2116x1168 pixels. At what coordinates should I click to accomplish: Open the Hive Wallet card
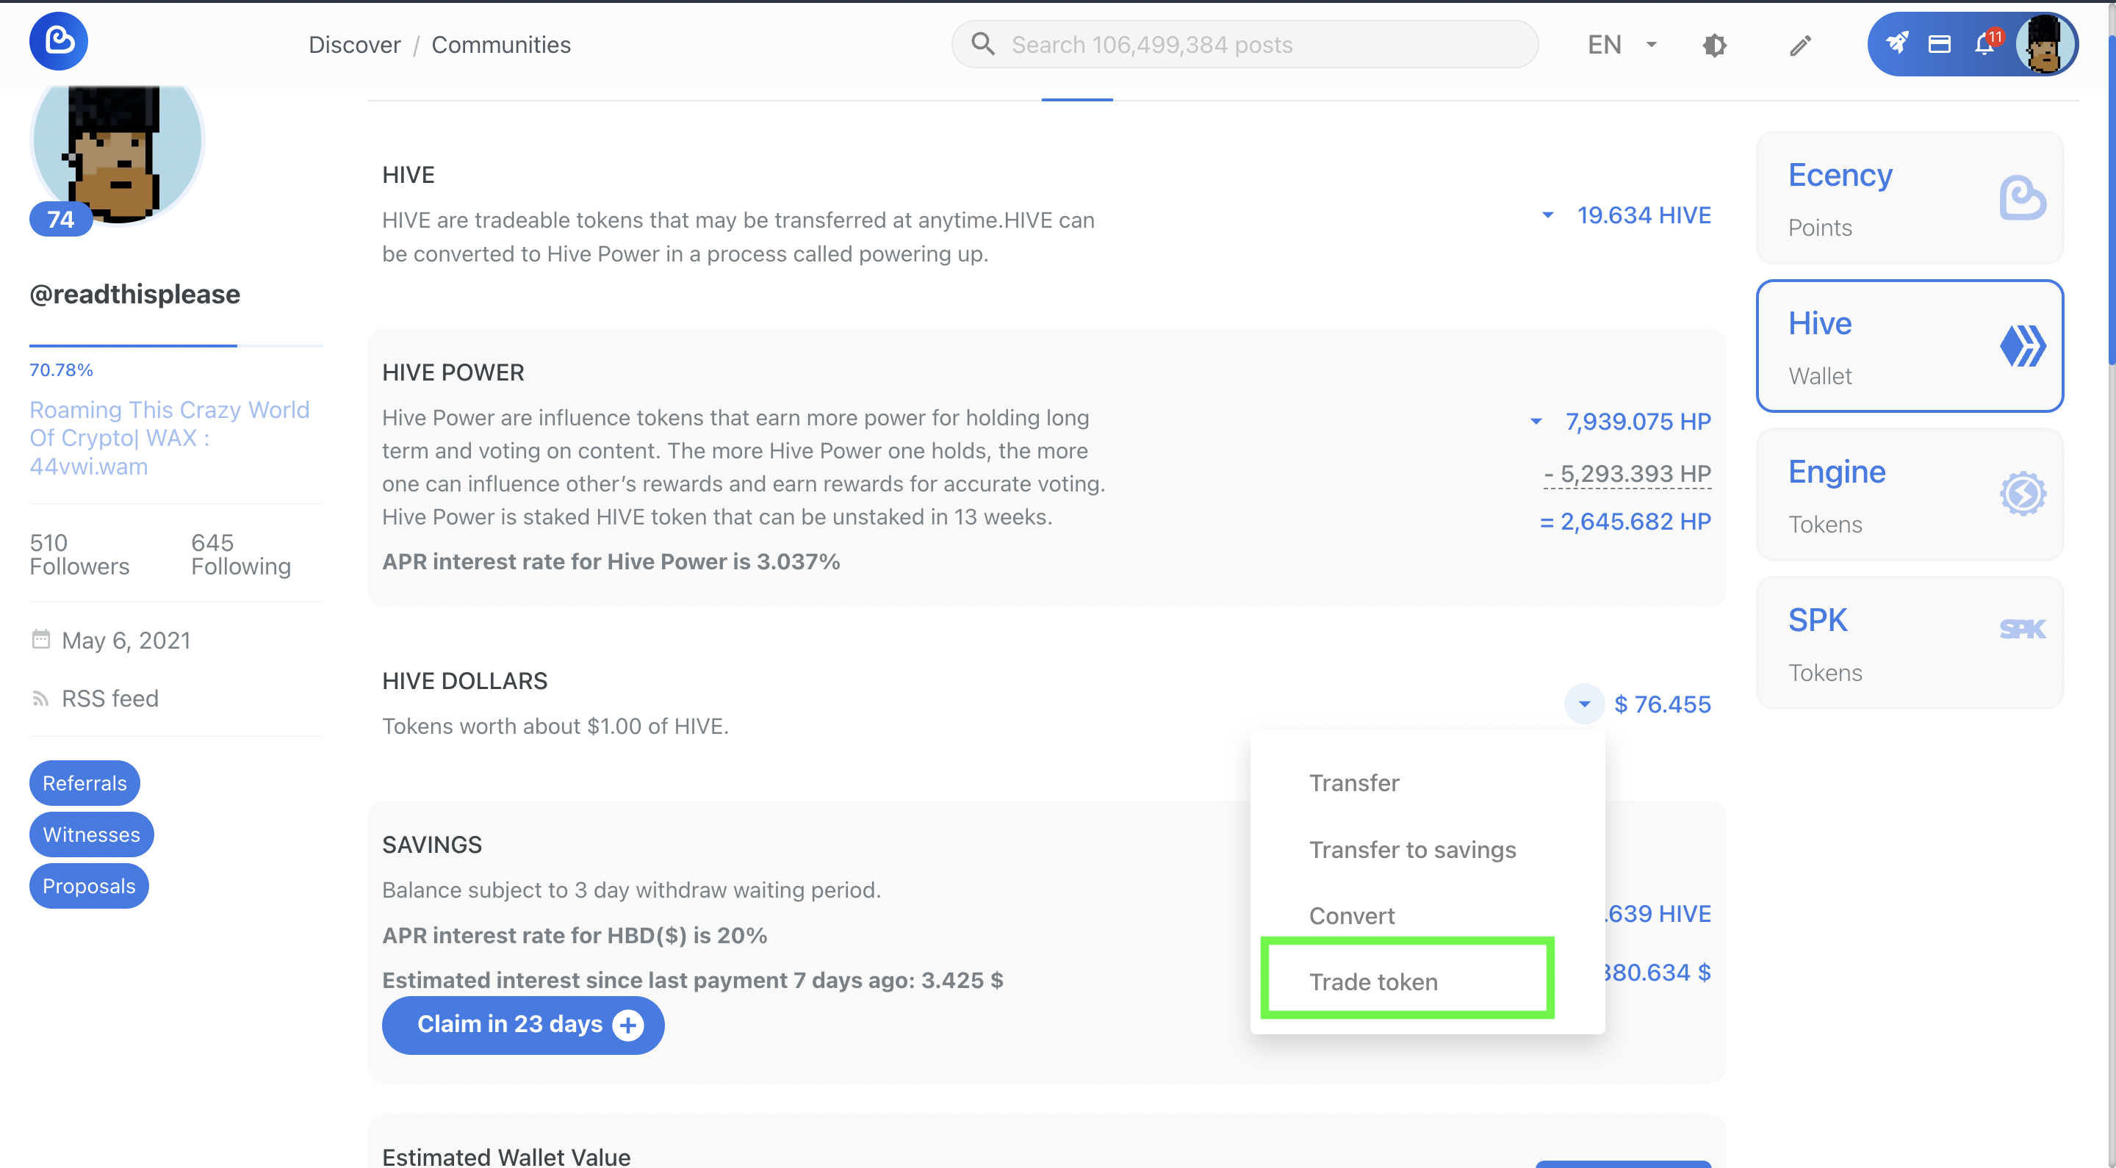(1910, 346)
